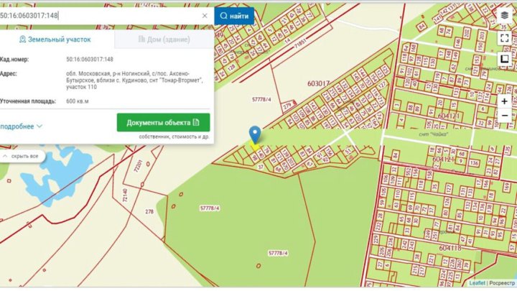Click the square map tool below fullscreen
The height and width of the screenshot is (291, 517).
tap(505, 58)
